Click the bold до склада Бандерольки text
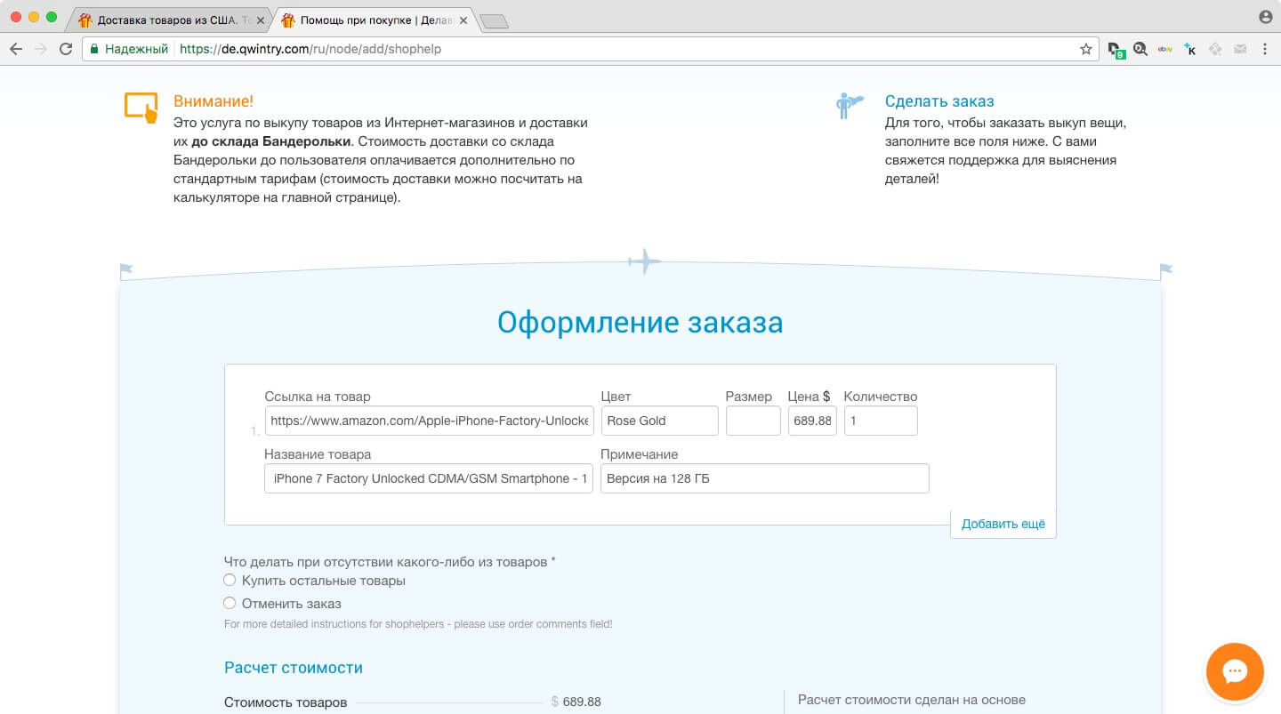This screenshot has height=714, width=1281. point(271,141)
